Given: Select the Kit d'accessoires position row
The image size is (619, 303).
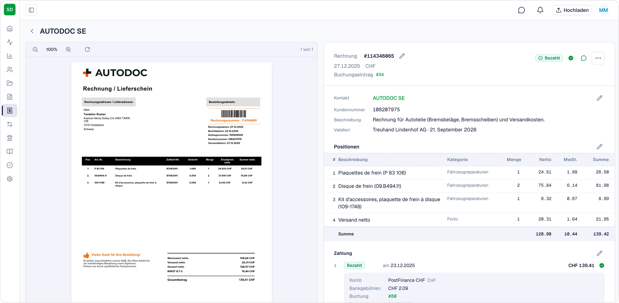Looking at the screenshot, I should (x=469, y=203).
